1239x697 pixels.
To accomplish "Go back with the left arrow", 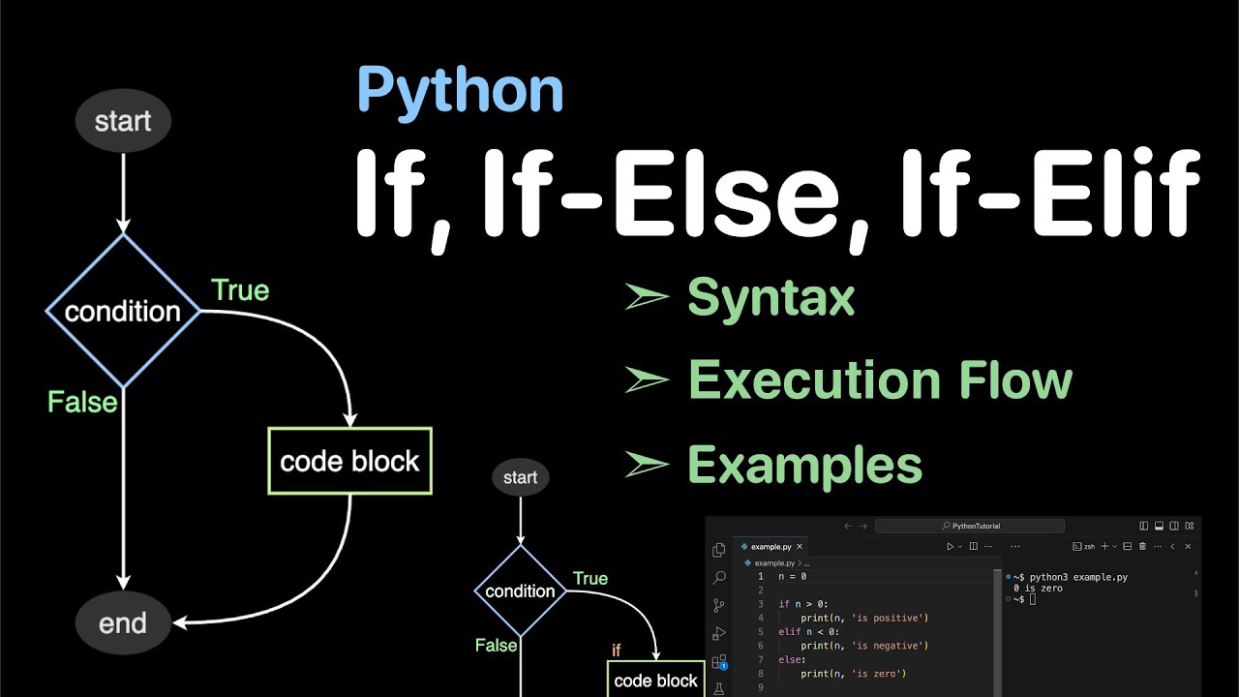I will [848, 526].
